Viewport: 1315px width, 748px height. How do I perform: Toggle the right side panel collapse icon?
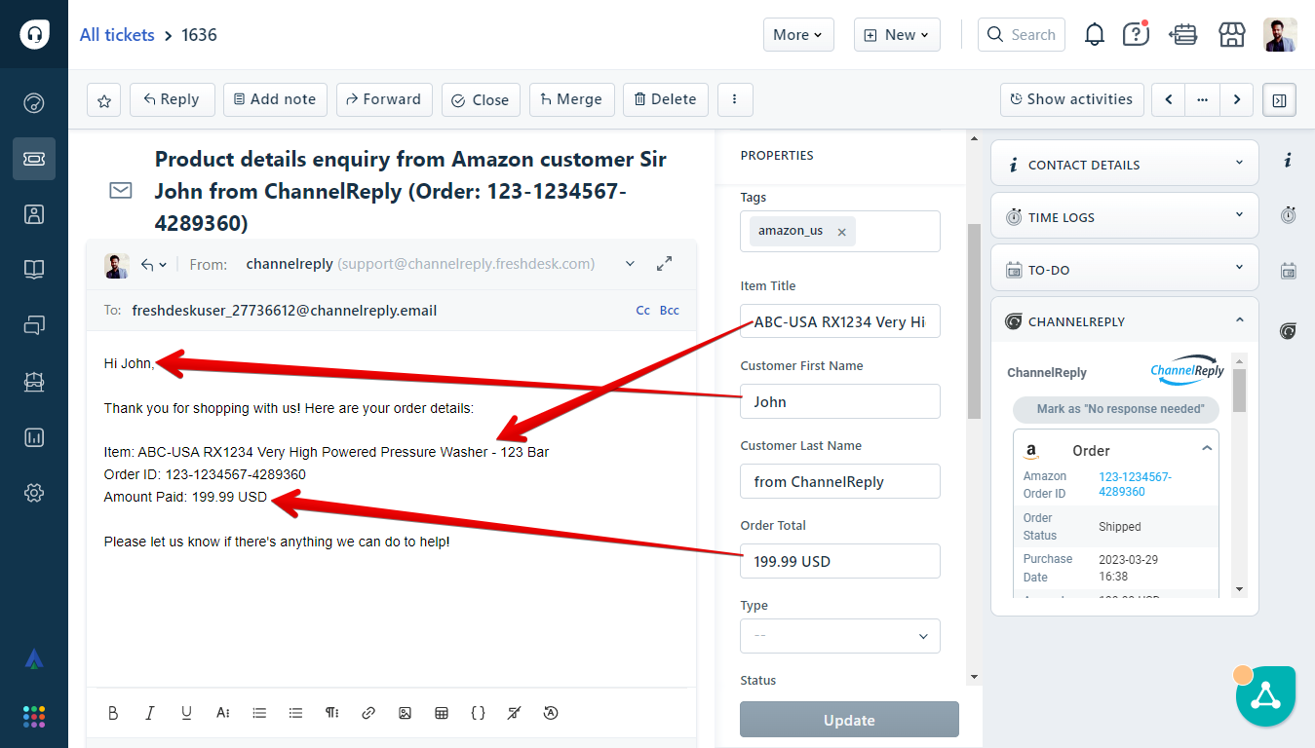(x=1279, y=99)
